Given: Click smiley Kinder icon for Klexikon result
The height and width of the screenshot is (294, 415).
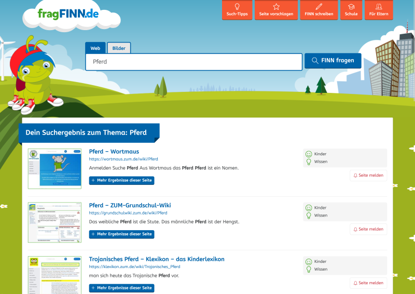Looking at the screenshot, I should pos(309,262).
